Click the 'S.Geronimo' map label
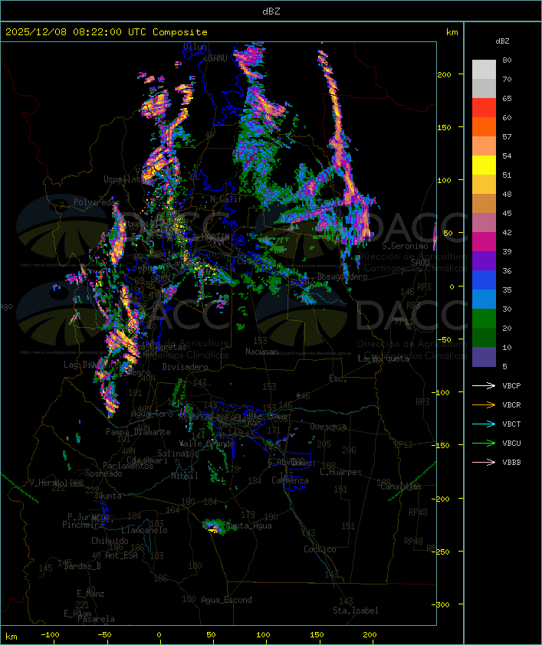This screenshot has width=542, height=645. pyautogui.click(x=405, y=246)
